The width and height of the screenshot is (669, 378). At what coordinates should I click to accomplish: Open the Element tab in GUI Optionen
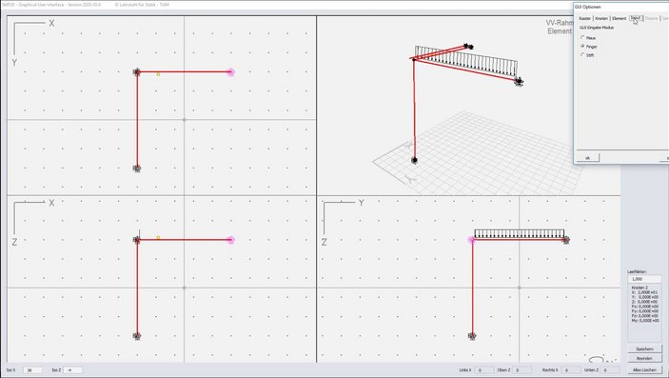pyautogui.click(x=620, y=18)
